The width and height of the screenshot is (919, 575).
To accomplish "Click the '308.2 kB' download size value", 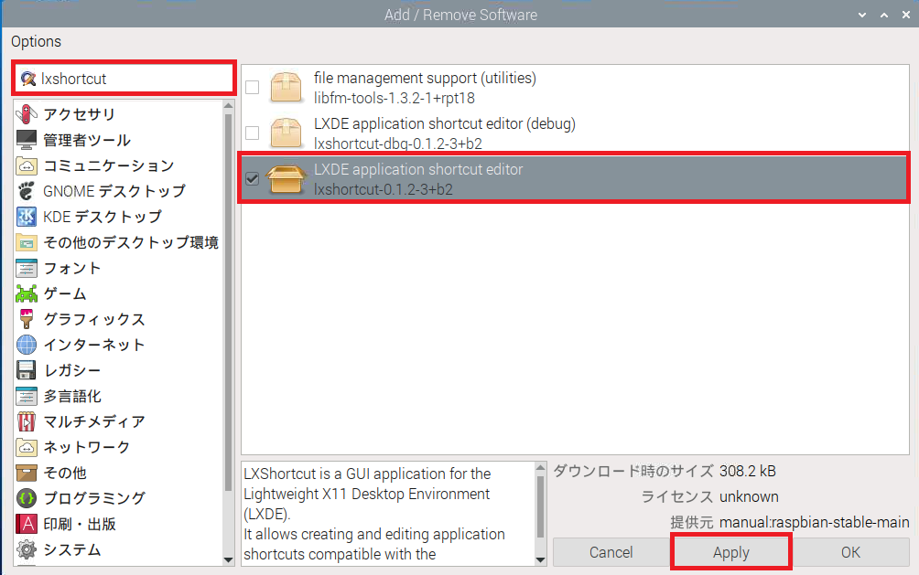I will (747, 471).
